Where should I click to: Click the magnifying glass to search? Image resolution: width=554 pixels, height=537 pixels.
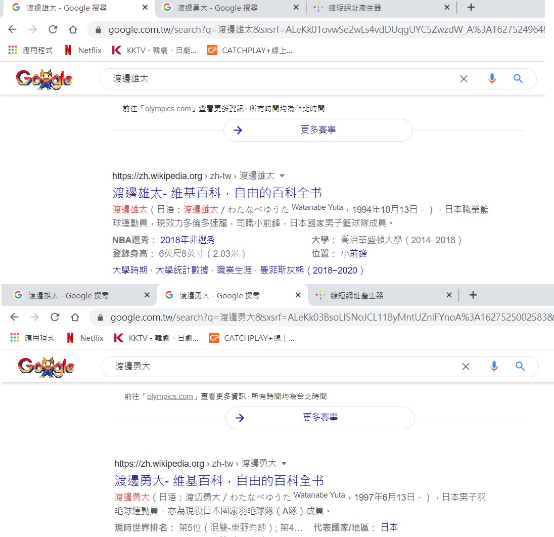[x=518, y=79]
